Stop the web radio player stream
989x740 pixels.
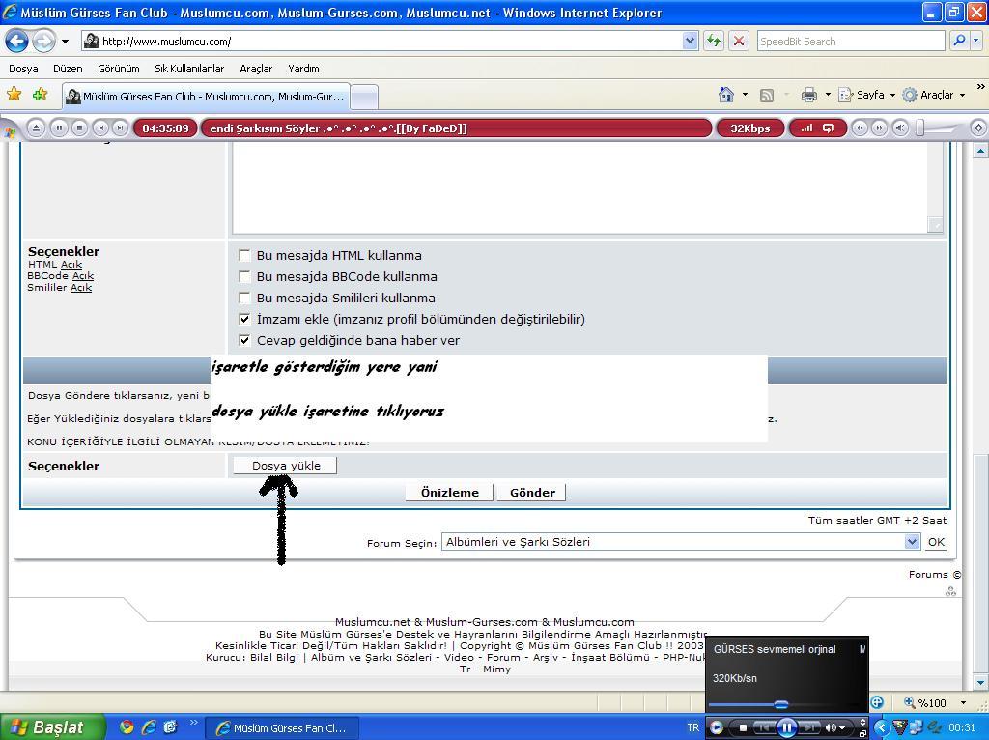click(x=79, y=128)
